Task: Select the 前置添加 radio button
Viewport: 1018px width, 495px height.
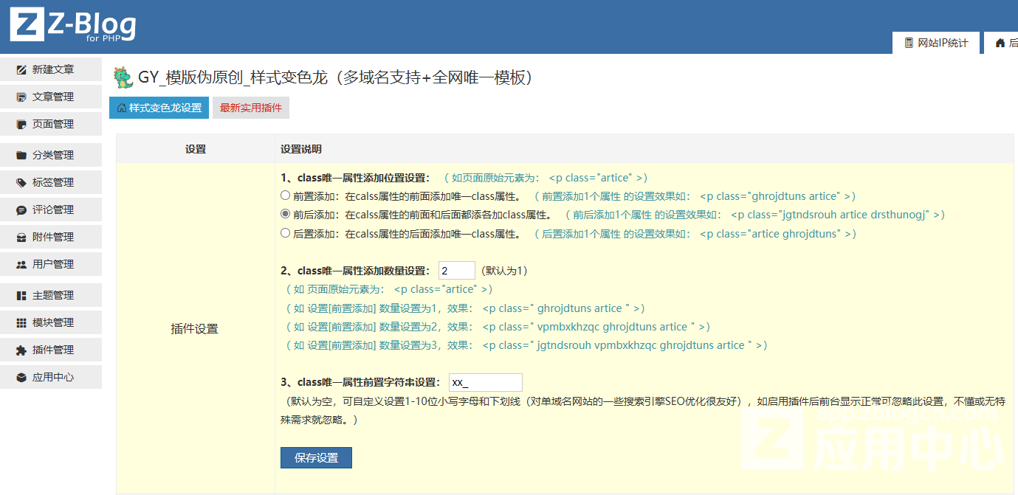Action: 286,196
